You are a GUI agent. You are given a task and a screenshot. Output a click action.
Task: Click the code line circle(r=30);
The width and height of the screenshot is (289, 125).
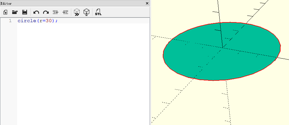pyautogui.click(x=37, y=21)
